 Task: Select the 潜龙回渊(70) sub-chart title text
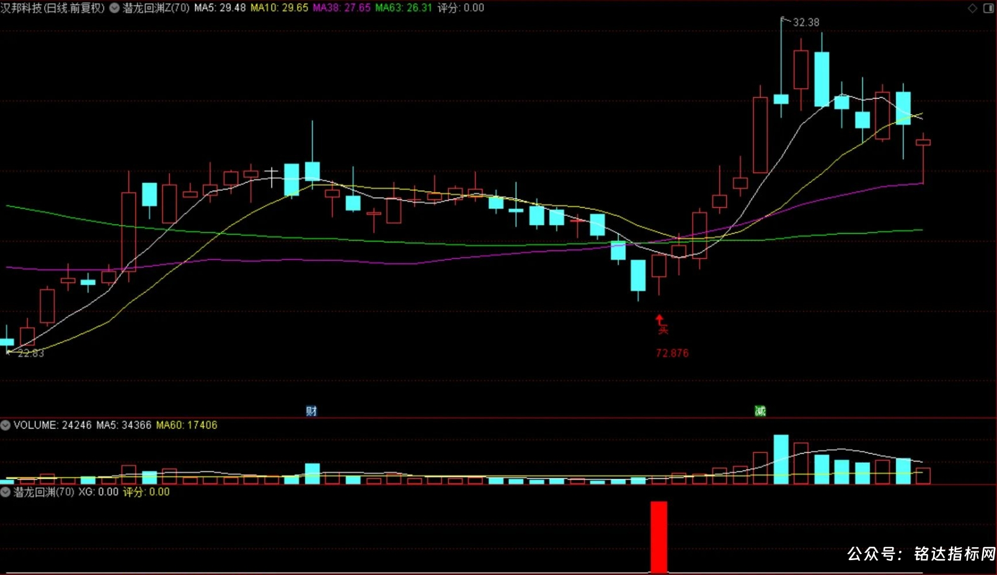pos(44,492)
